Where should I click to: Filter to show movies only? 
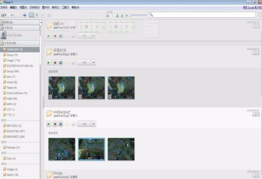122,15
